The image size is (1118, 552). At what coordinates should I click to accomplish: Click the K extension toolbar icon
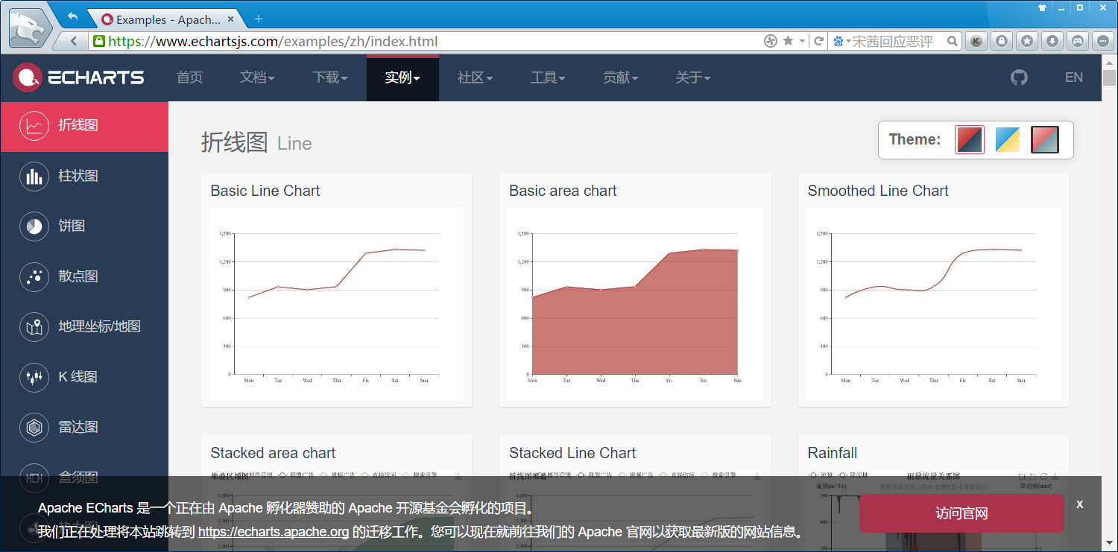[976, 42]
